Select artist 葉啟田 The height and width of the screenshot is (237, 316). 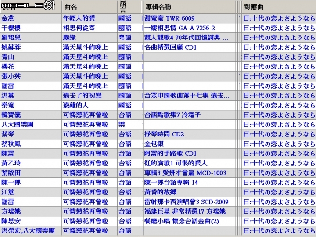(x=11, y=173)
